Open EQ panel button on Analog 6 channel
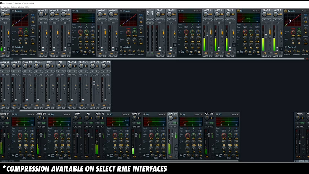The image size is (309, 174). coord(69,45)
